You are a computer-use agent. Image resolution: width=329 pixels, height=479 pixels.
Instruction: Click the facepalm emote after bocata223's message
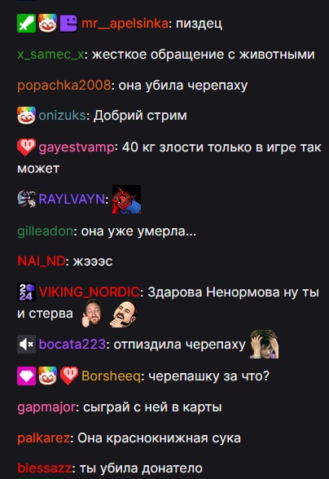pyautogui.click(x=264, y=344)
